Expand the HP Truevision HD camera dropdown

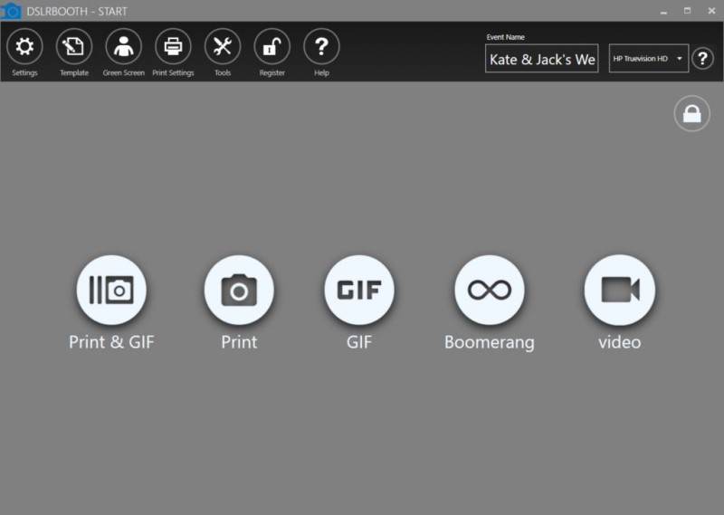tap(649, 58)
